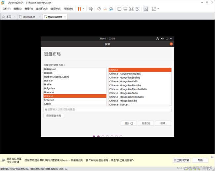Close the Ubuntu18.04 tab

(40, 17)
